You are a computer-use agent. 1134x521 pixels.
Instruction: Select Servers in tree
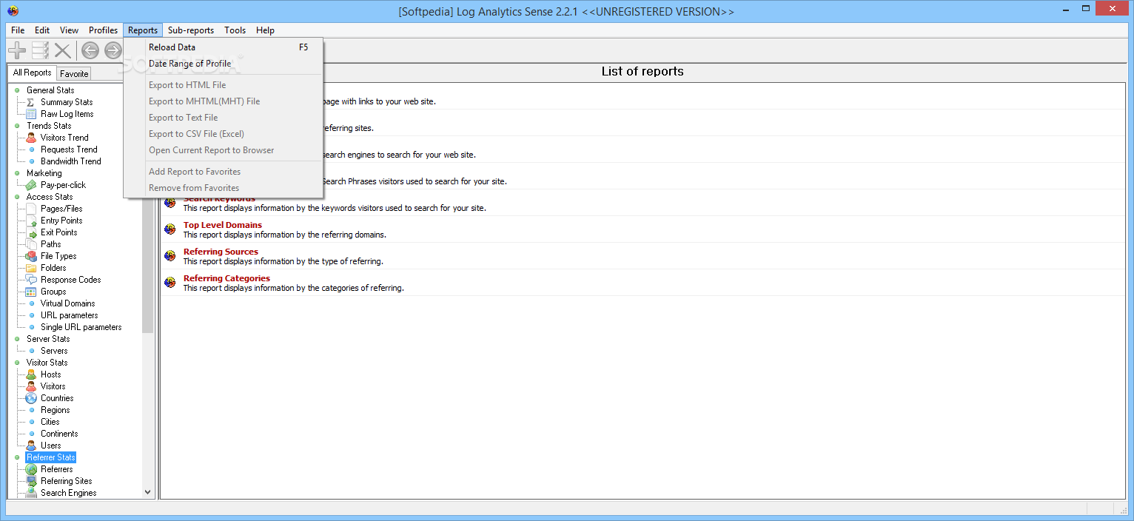click(x=54, y=351)
